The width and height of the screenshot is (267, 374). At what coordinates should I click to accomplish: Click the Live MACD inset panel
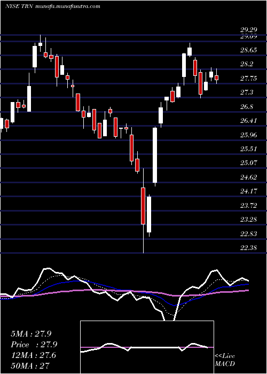click(x=147, y=347)
